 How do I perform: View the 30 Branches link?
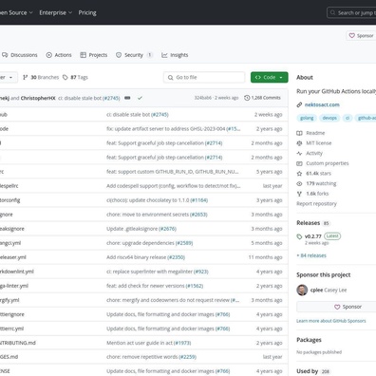click(x=41, y=77)
